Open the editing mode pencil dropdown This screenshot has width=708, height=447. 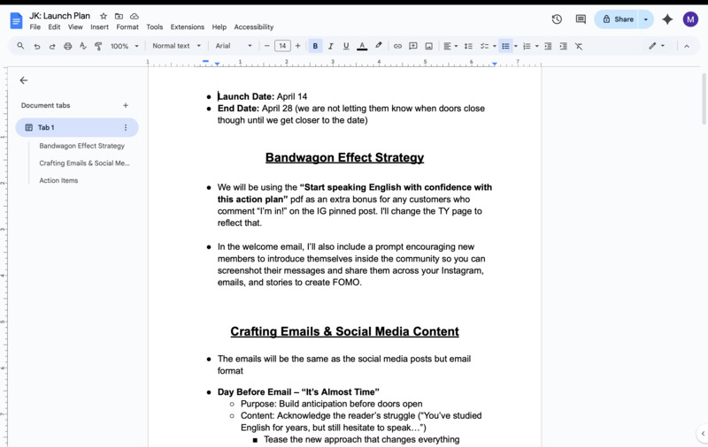tap(657, 46)
